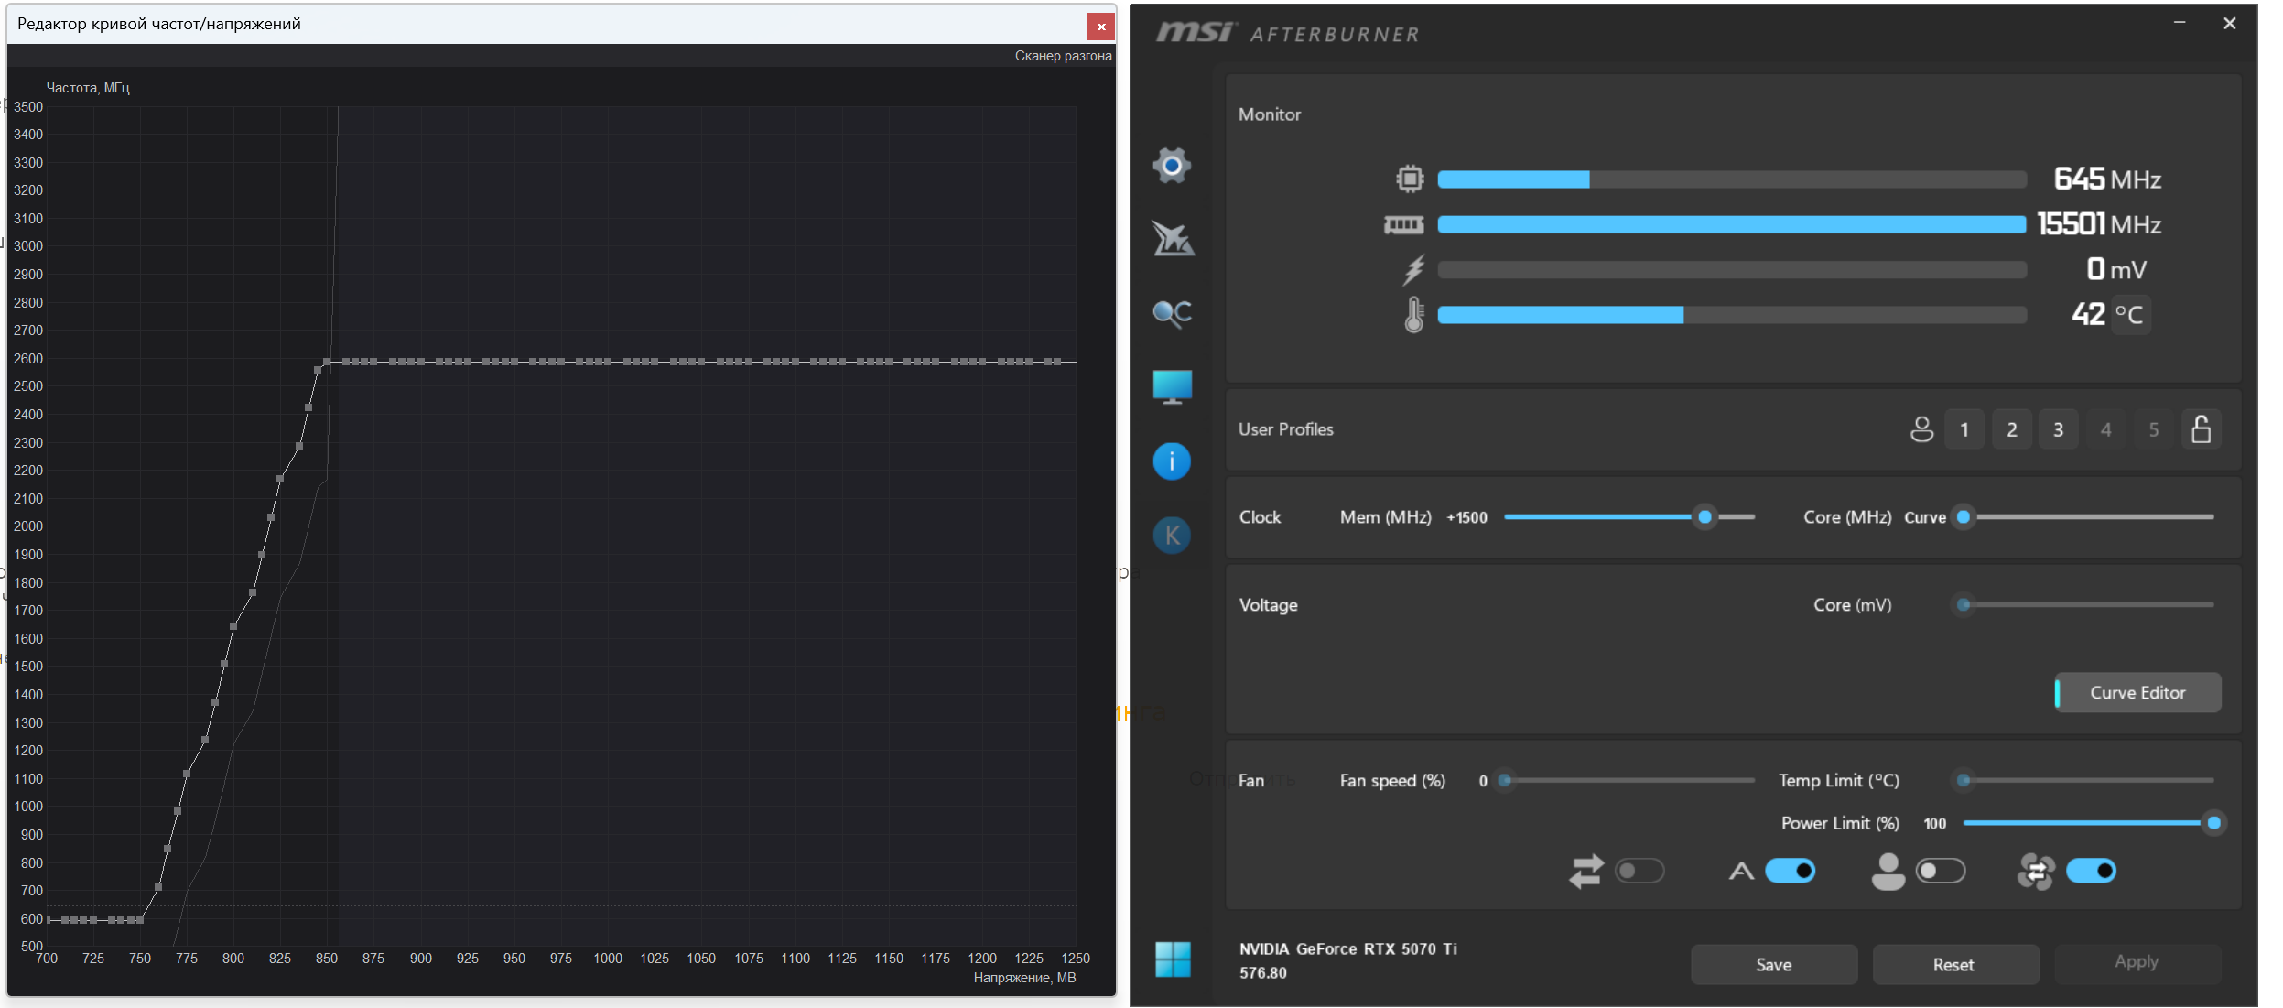Screen dimensions: 2283x1008
Task: Toggle the sync settings switch off/on
Action: click(x=1639, y=871)
